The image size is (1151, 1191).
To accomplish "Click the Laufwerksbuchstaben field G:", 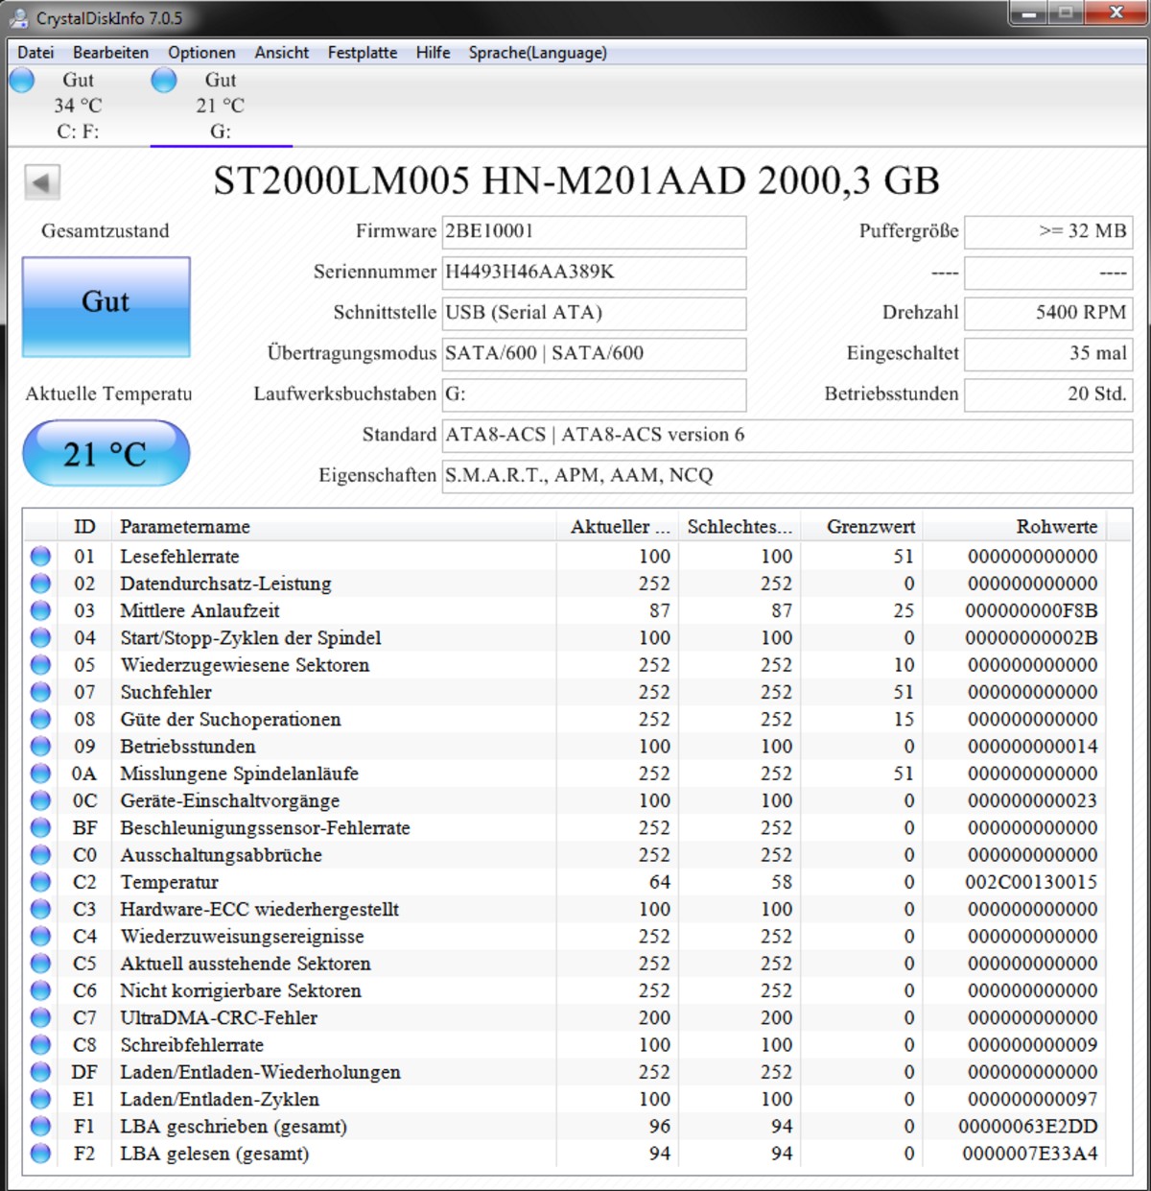I will [594, 394].
